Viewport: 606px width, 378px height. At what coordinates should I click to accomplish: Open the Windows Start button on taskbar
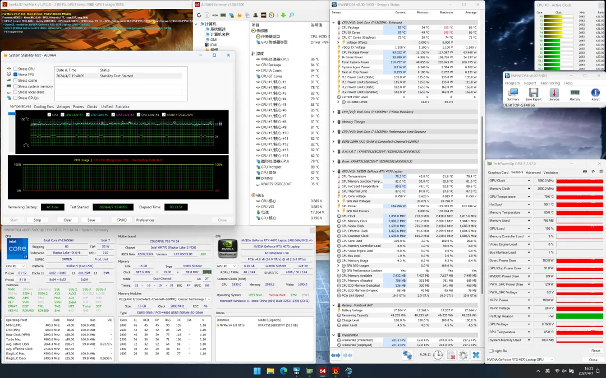point(258,371)
